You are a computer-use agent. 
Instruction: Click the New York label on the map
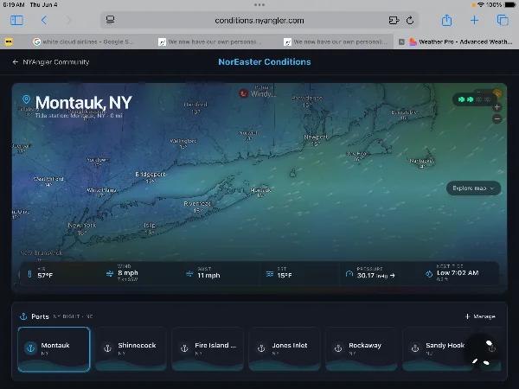82,226
